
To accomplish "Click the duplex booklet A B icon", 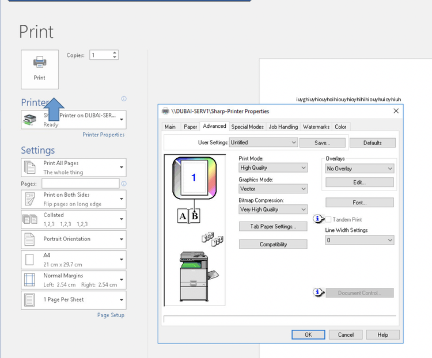I will click(x=189, y=216).
